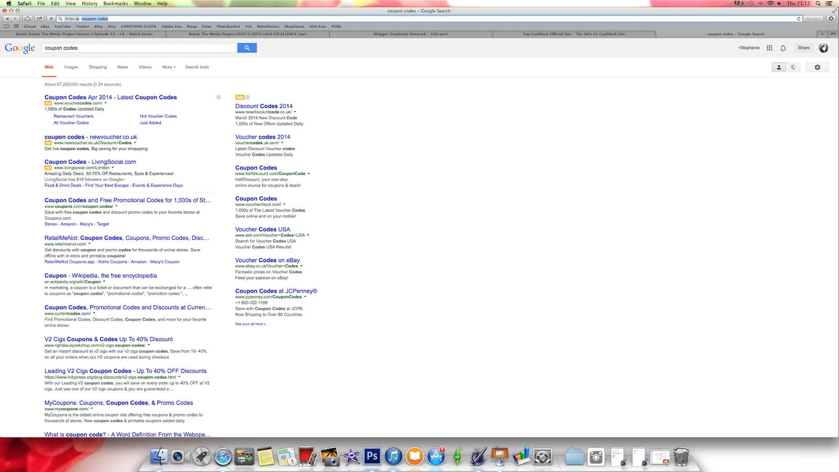Switch to the Blogger Edit post tab
The width and height of the screenshot is (839, 472).
(411, 34)
